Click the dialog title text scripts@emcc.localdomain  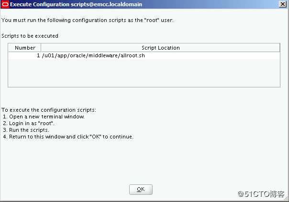click(106, 4)
